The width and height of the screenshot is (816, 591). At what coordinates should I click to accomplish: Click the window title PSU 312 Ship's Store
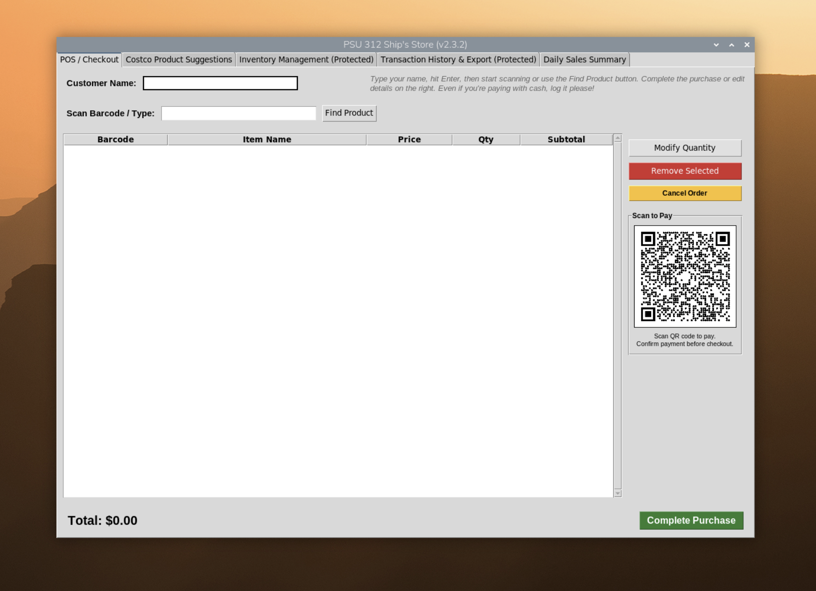pyautogui.click(x=405, y=45)
